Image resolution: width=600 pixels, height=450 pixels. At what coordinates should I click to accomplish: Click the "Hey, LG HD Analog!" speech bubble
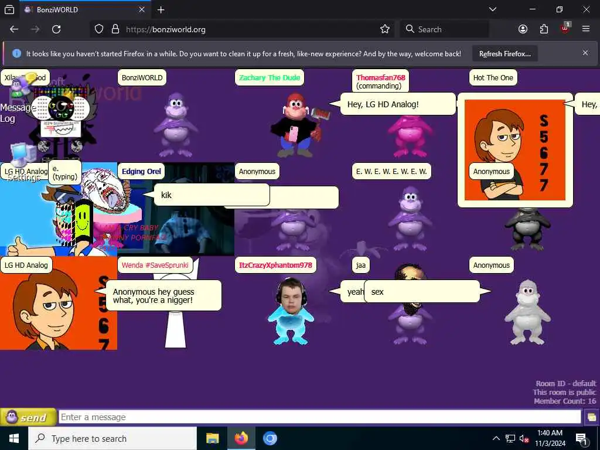pos(398,104)
